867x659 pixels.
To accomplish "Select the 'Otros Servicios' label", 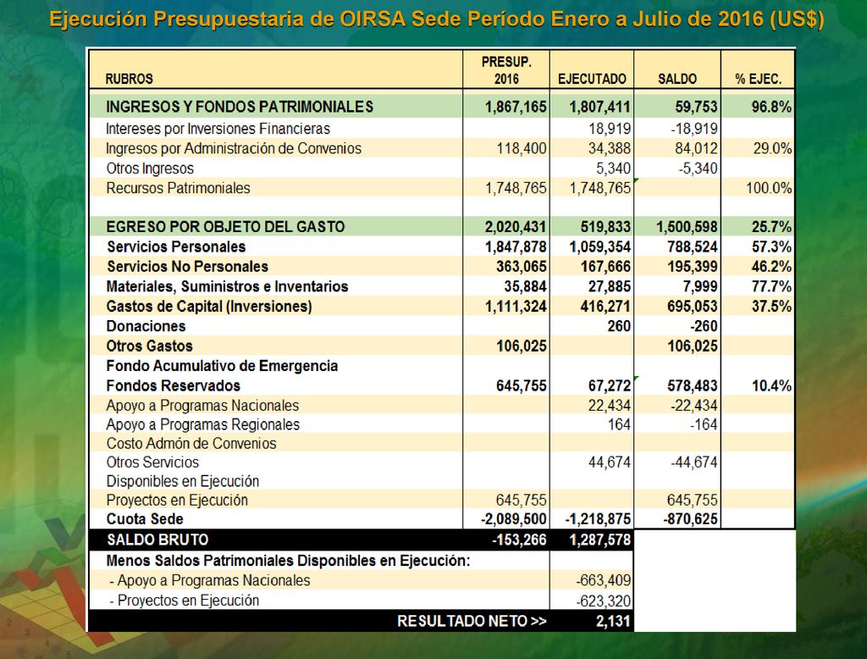I will point(152,462).
